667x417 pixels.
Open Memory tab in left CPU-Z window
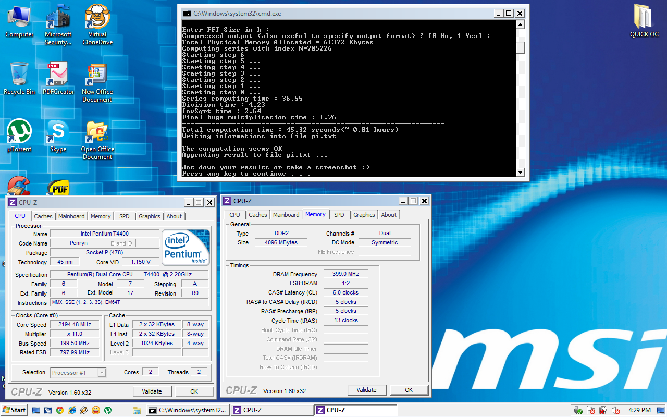pos(101,216)
